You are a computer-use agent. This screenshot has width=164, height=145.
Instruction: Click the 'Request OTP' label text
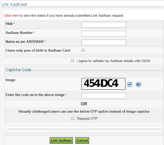pos(87,118)
